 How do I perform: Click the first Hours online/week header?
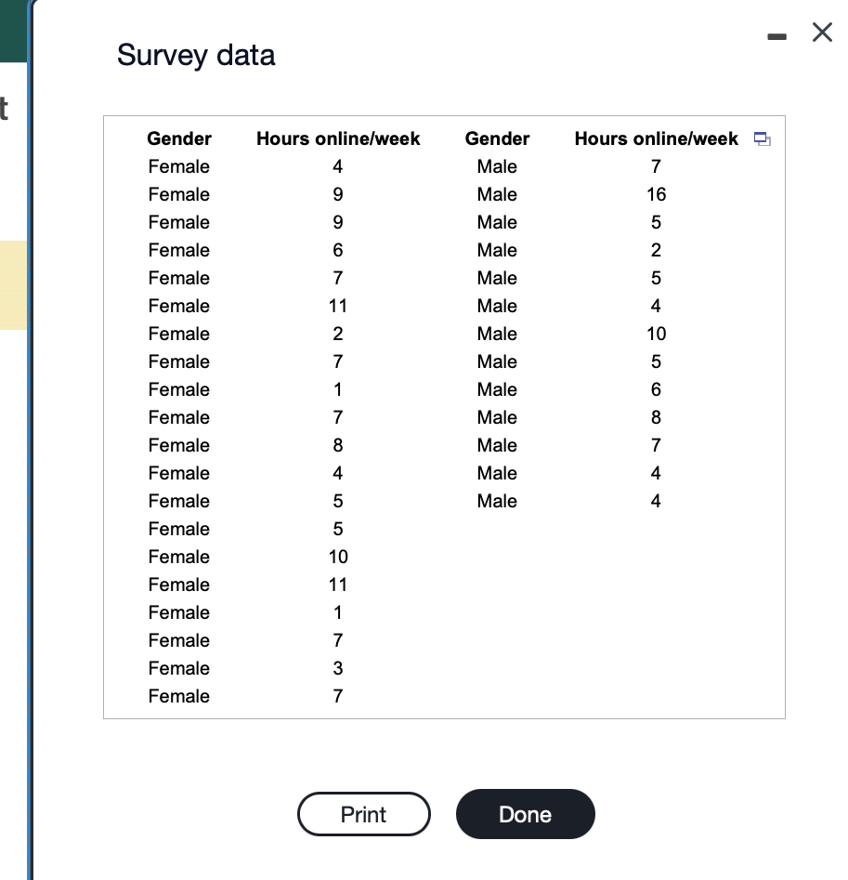[x=337, y=138]
